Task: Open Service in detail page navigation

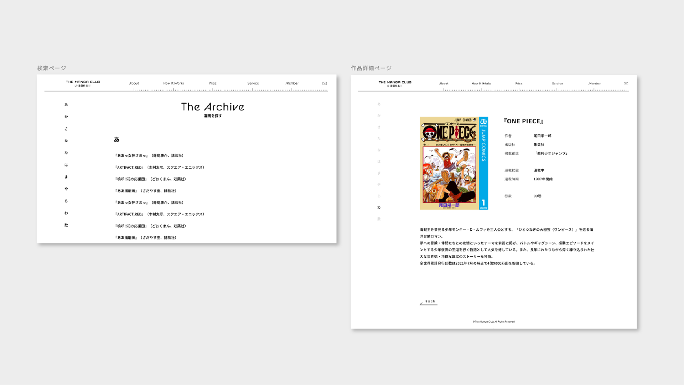Action: 558,84
